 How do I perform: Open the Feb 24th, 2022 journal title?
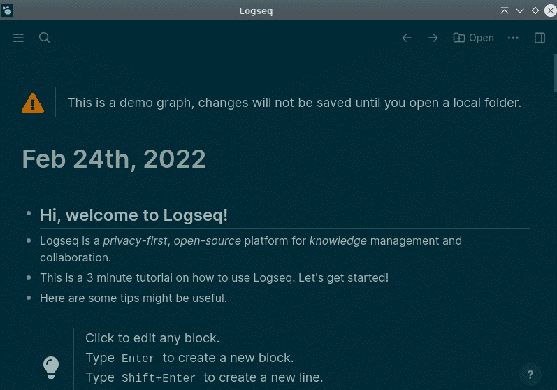tap(114, 159)
